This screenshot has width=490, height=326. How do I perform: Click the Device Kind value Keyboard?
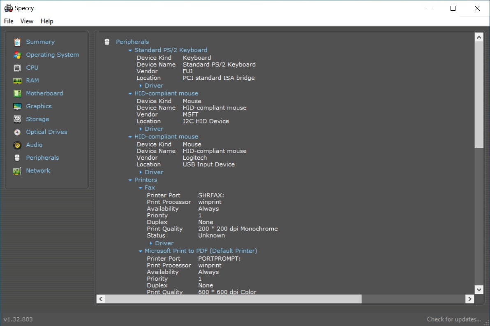(x=197, y=58)
